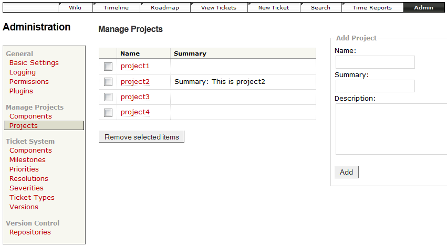Screen dimensions: 447x247
Task: Toggle the project4 checkbox
Action: pyautogui.click(x=108, y=112)
